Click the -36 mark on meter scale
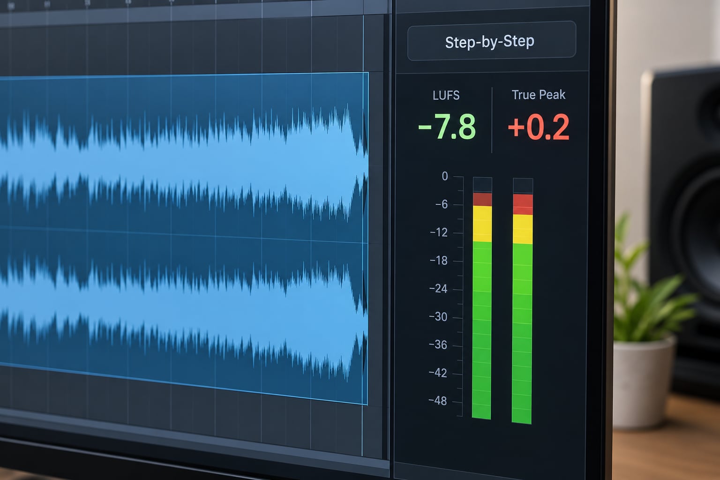Screen dimensions: 720x480 [x=438, y=345]
